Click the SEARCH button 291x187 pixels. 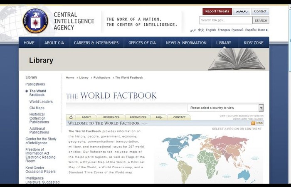pyautogui.click(x=261, y=20)
